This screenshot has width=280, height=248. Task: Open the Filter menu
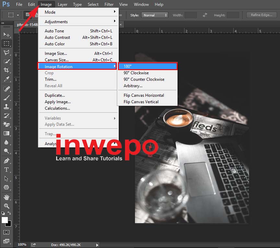tap(109, 4)
